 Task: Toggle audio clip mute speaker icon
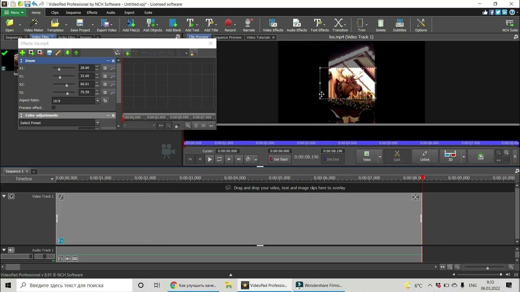coord(68,259)
